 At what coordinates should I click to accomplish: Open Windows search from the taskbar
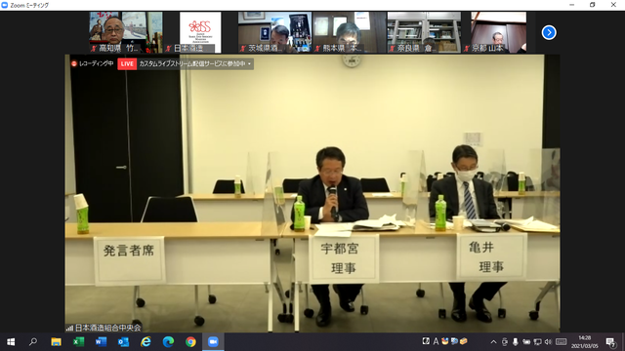(x=33, y=342)
